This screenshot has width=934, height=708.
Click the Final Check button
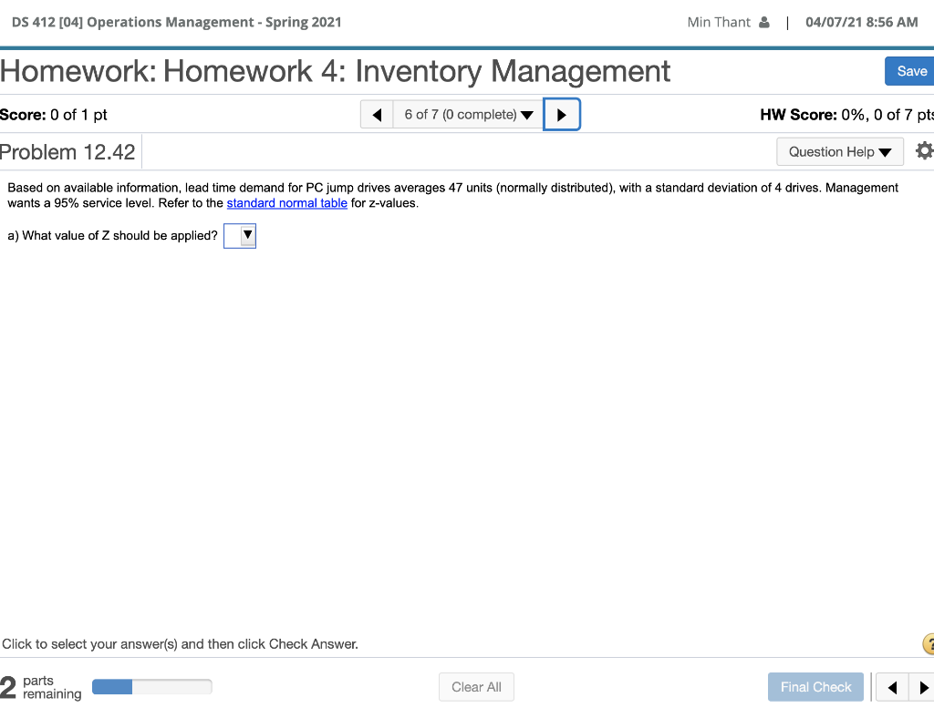click(x=815, y=686)
